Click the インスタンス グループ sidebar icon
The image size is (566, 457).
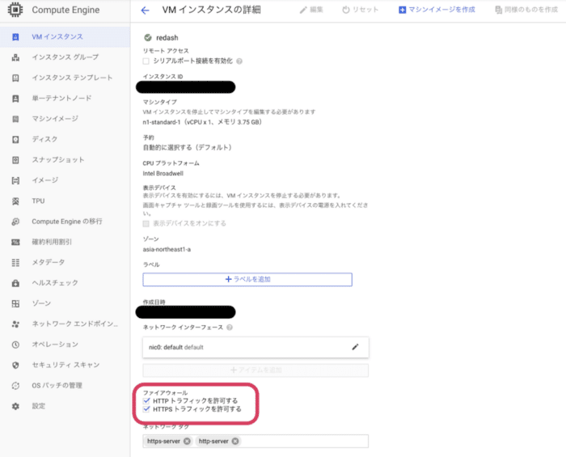point(15,57)
